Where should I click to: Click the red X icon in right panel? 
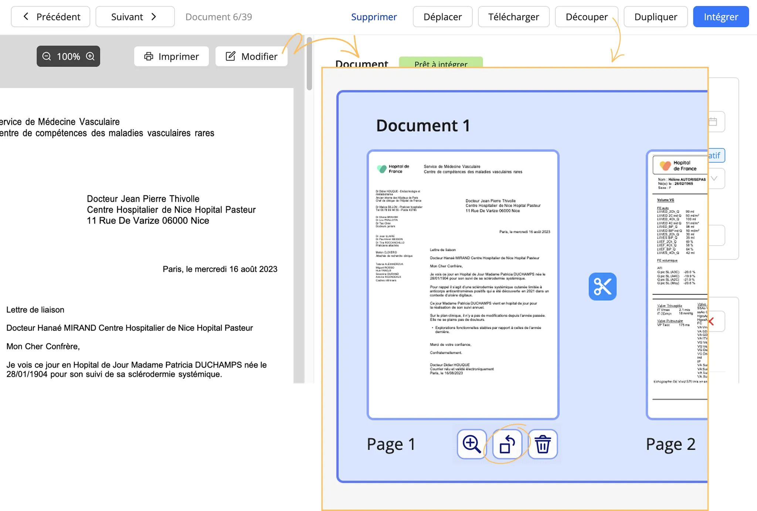click(711, 321)
